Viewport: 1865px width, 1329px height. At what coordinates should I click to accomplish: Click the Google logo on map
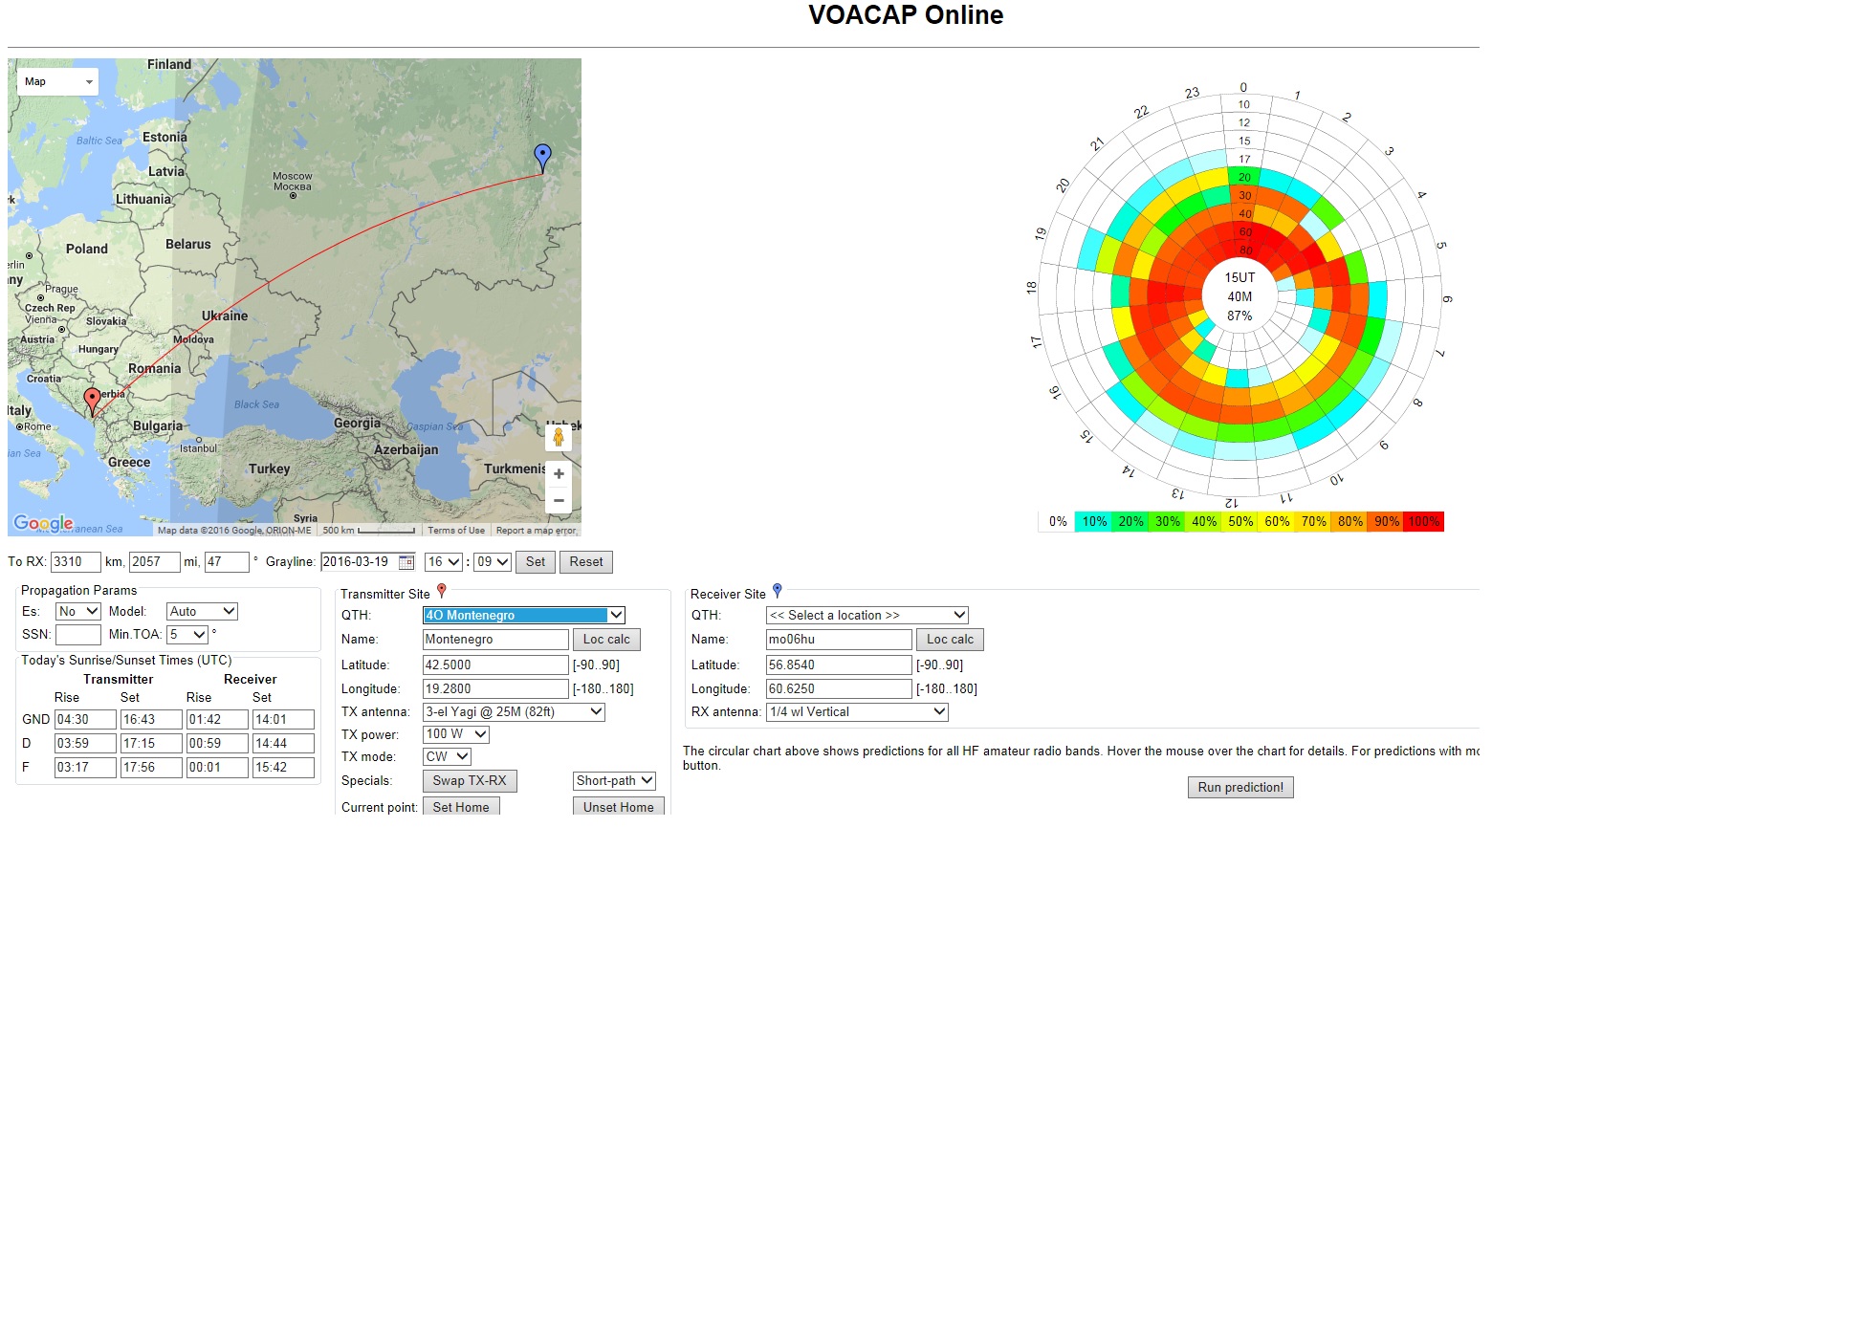point(43,523)
